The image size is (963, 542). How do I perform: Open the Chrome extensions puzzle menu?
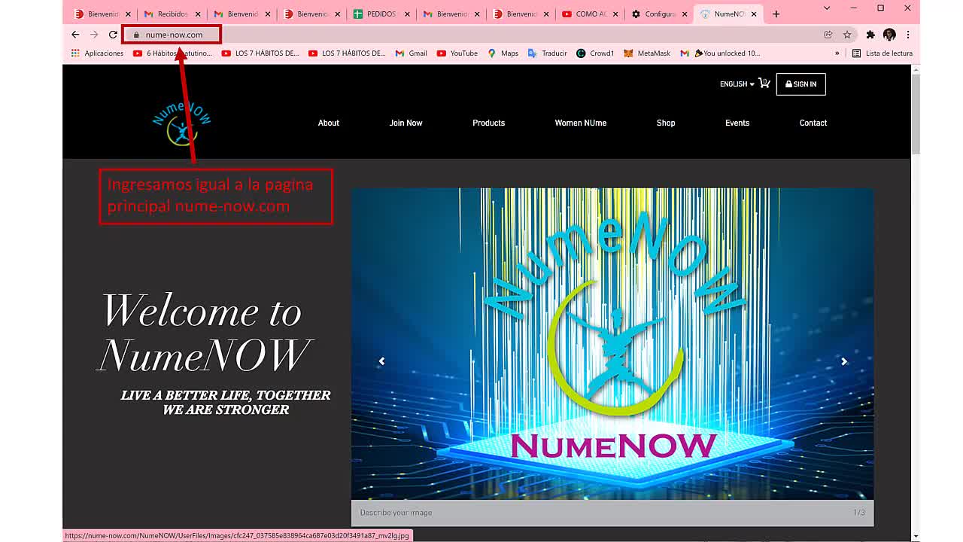[870, 35]
